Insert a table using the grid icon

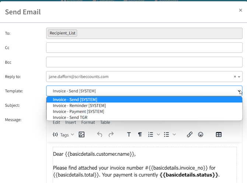pos(219,134)
